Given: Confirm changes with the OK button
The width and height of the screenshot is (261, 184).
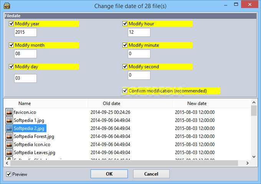Looking at the screenshot, I should coord(109,174).
